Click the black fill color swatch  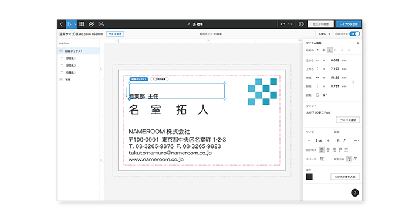pos(309,177)
